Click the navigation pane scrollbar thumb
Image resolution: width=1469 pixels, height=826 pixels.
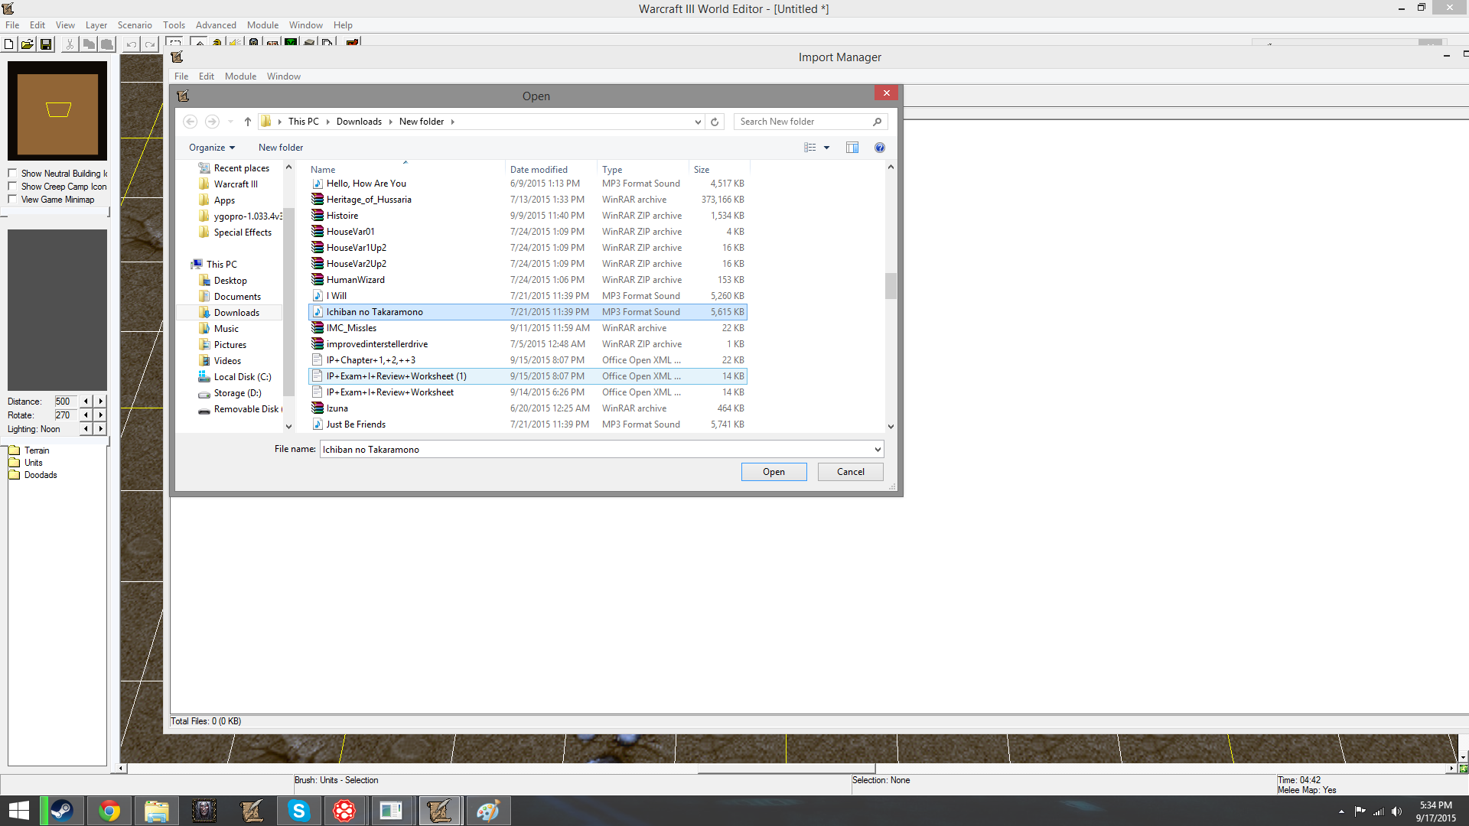[x=288, y=301]
